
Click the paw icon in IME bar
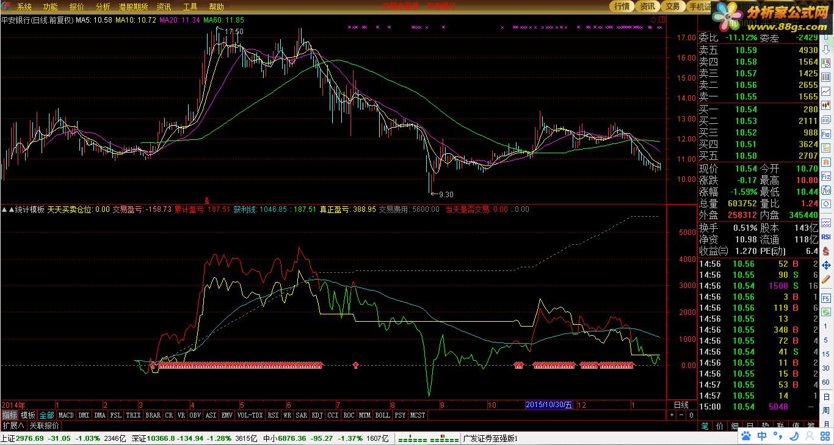[746, 436]
